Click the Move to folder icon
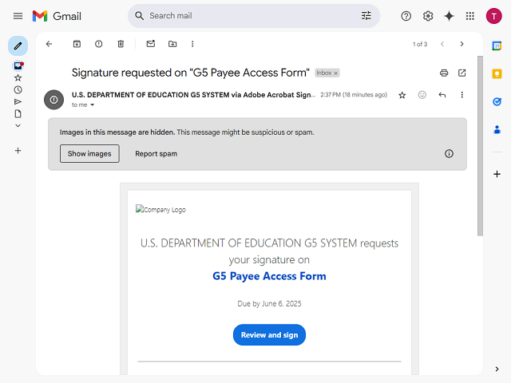This screenshot has width=511, height=383. (172, 44)
